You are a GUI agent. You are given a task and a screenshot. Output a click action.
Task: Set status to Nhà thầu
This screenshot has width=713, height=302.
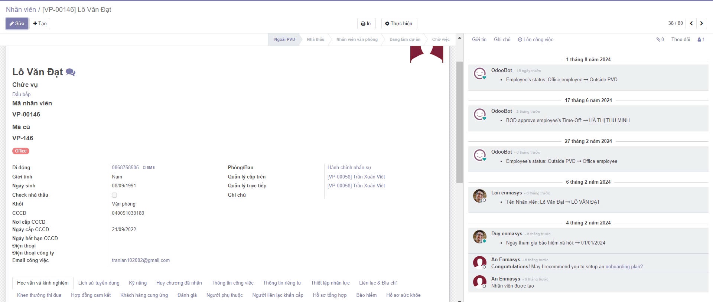315,40
